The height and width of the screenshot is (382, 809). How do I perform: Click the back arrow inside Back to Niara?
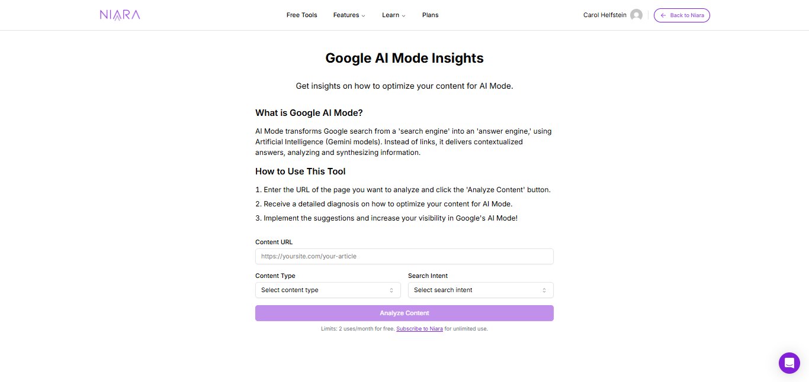tap(663, 15)
